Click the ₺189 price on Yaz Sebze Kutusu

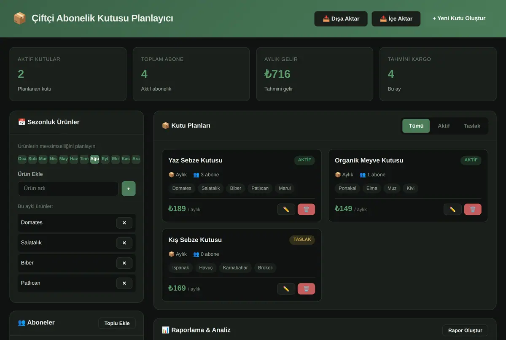pos(177,208)
